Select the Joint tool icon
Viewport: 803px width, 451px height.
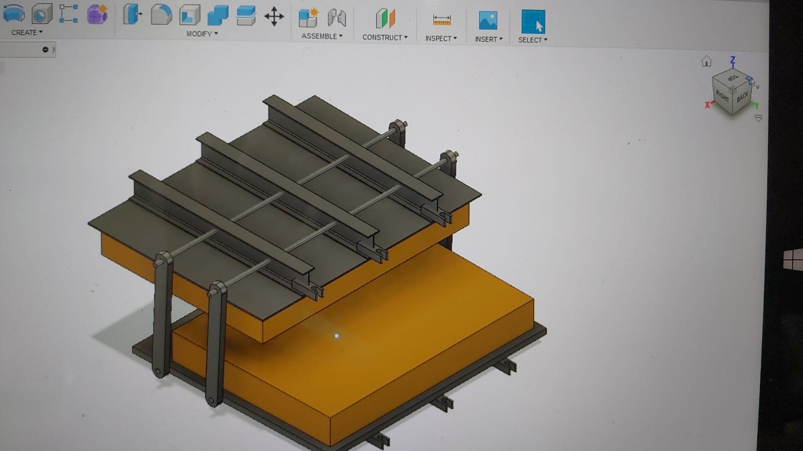coord(337,18)
